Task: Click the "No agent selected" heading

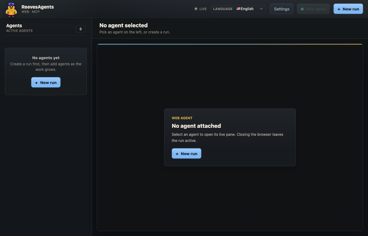Action: pyautogui.click(x=124, y=25)
